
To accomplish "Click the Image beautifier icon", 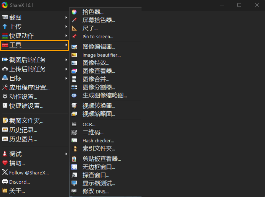I will [74, 55].
